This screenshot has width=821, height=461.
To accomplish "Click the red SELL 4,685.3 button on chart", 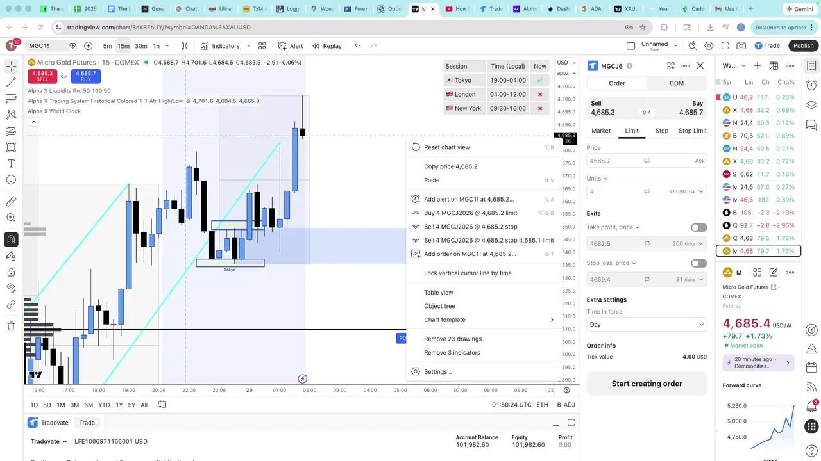I will [x=42, y=76].
